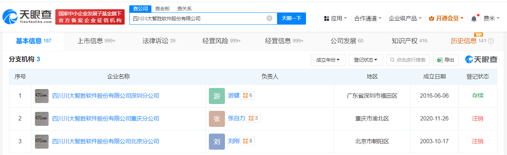Clear the search box with X icon
507x155 pixels.
pos(270,18)
